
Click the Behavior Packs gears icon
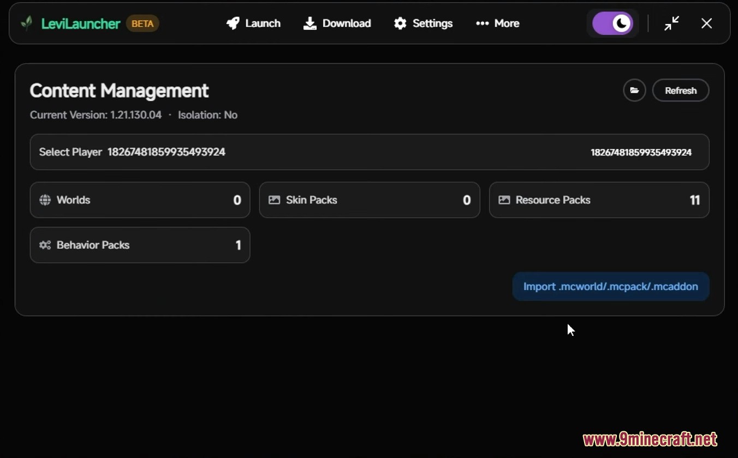[45, 245]
